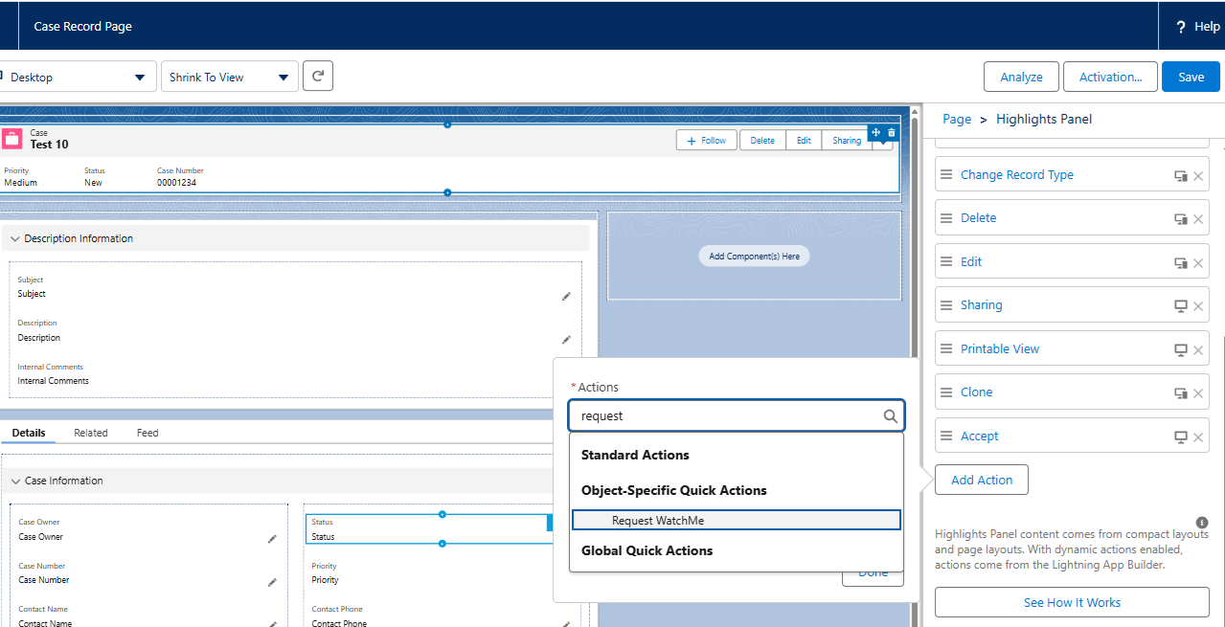This screenshot has width=1225, height=627.
Task: Remove the Change Record Type action
Action: 1198,176
